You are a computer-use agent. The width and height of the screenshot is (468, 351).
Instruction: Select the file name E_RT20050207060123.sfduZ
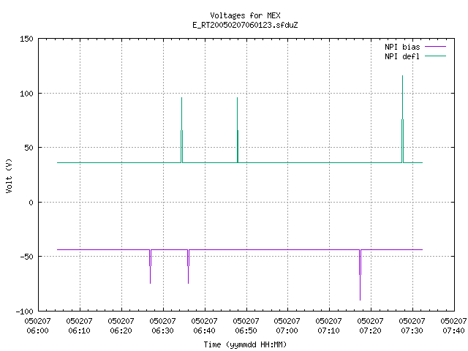pos(246,25)
